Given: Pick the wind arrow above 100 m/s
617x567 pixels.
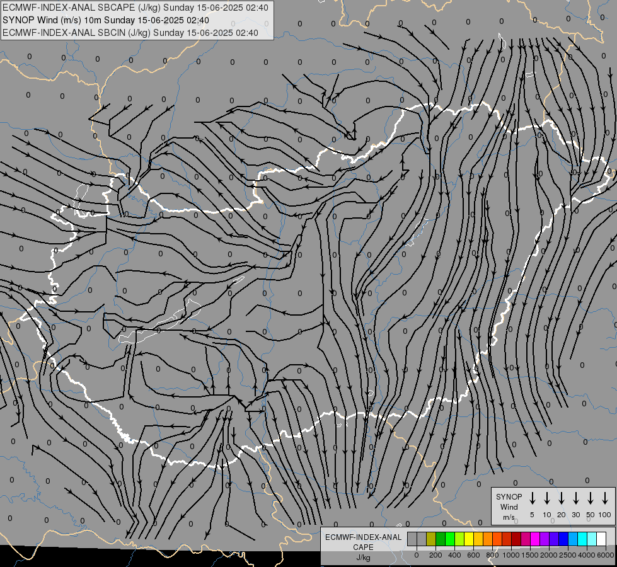Looking at the screenshot, I should click(x=605, y=498).
